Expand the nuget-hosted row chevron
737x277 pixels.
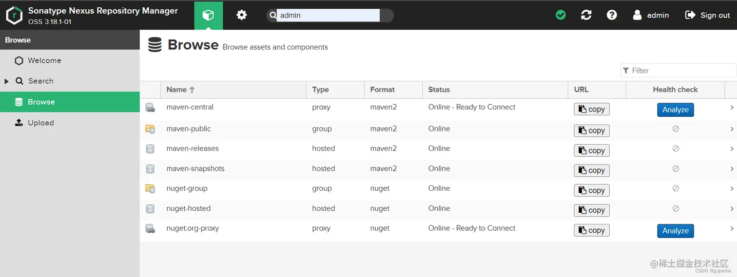click(732, 208)
